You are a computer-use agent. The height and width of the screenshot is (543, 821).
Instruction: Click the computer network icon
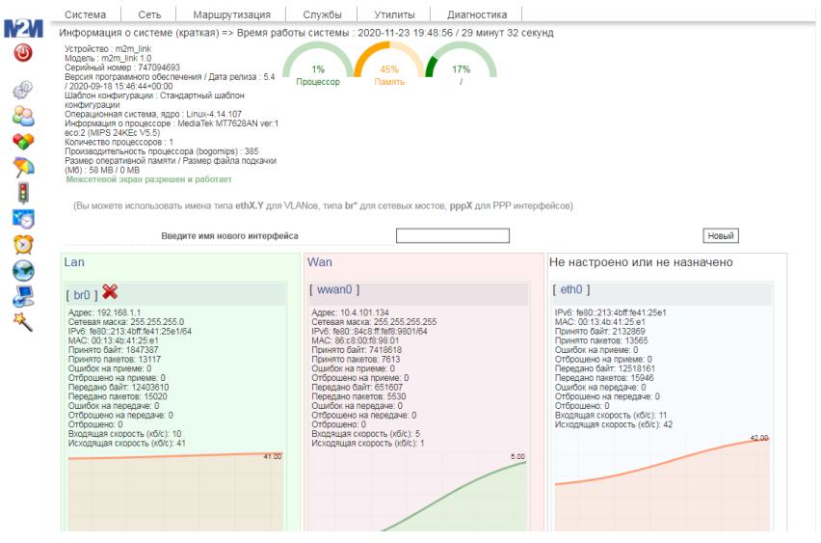coord(23,296)
